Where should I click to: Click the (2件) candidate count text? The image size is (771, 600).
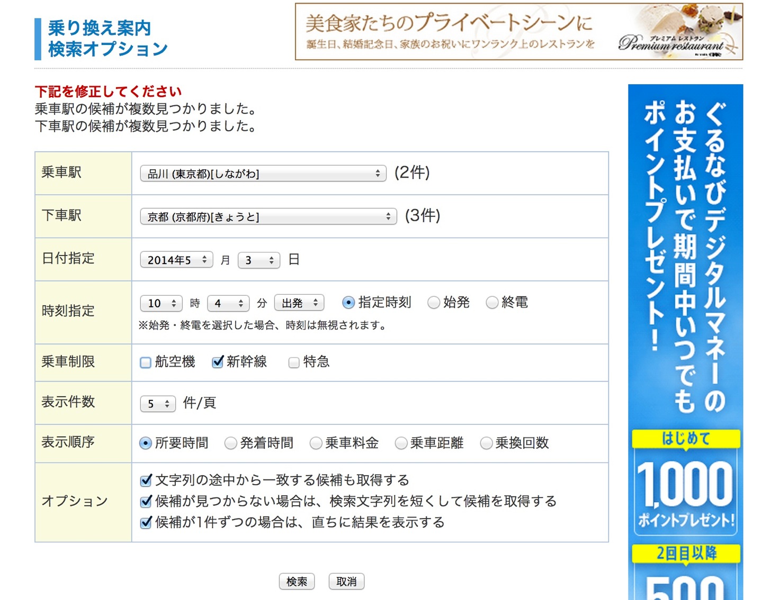pyautogui.click(x=412, y=172)
